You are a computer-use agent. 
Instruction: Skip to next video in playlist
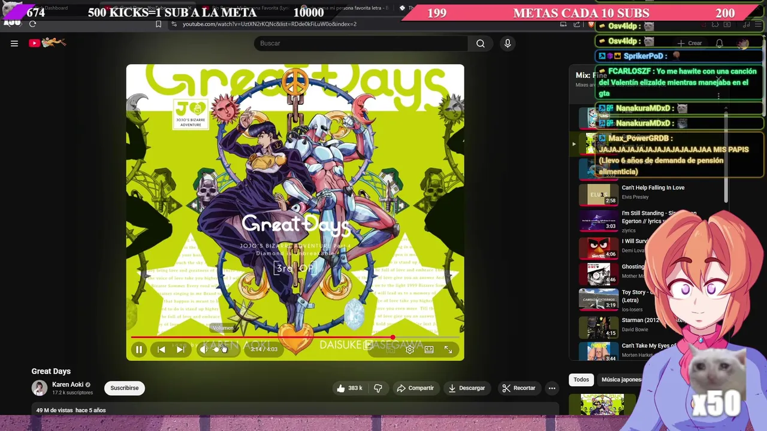(x=180, y=350)
